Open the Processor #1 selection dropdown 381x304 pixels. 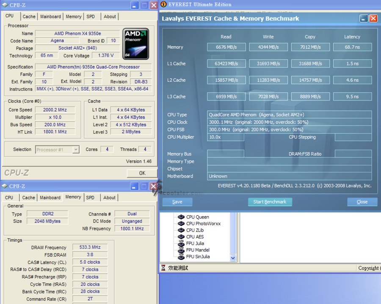[76, 149]
